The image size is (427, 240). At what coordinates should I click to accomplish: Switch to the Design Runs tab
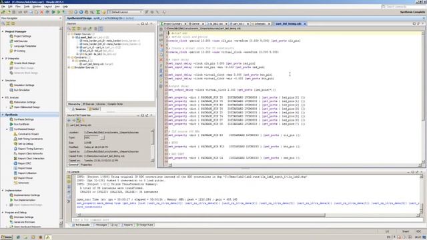click(x=145, y=225)
